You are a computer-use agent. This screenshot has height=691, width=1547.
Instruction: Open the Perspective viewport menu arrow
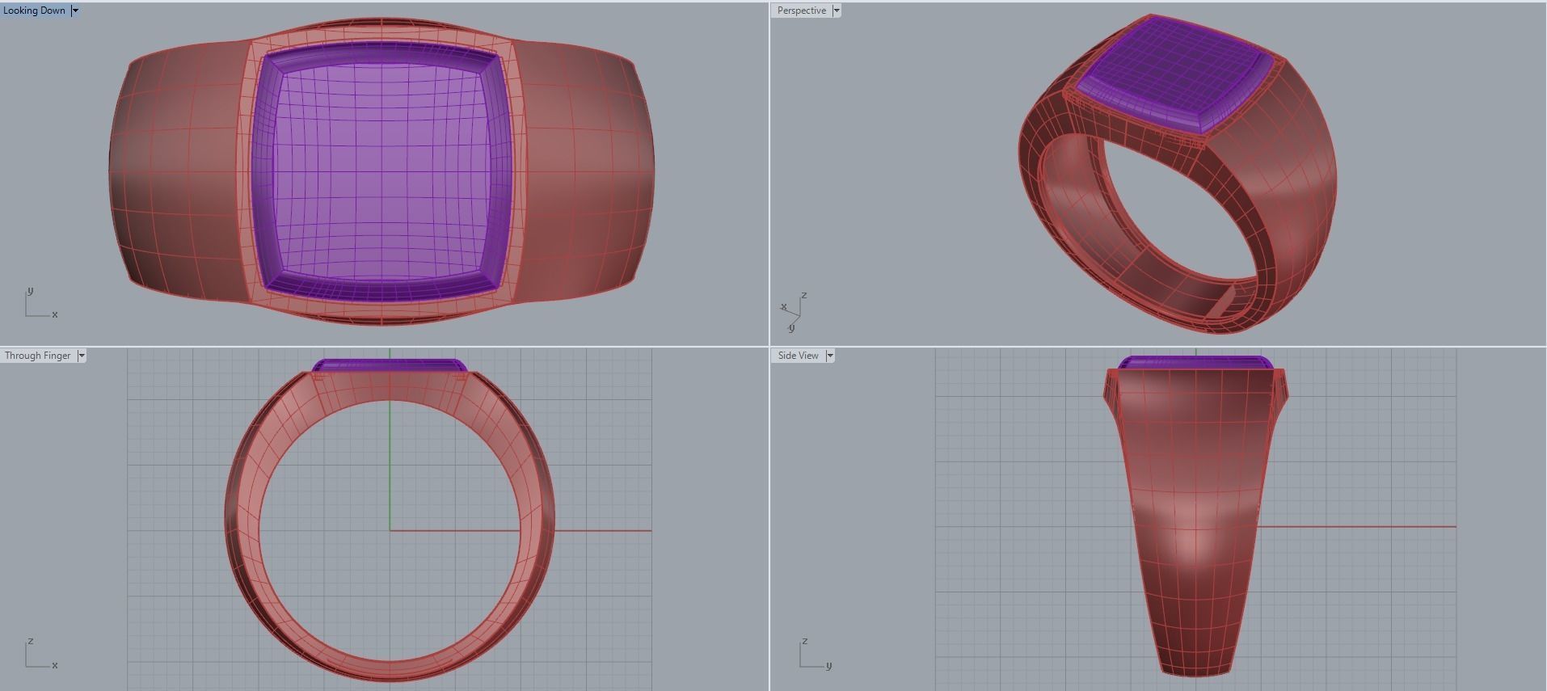837,11
